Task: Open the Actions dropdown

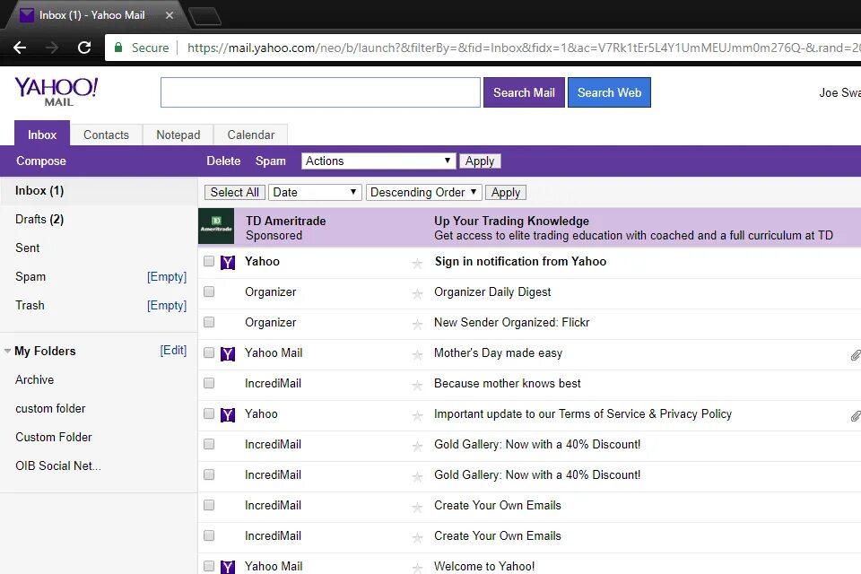Action: [x=378, y=161]
